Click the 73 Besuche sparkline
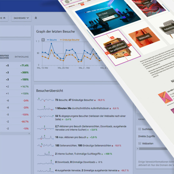Screen dimensions: 174x174 (45, 100)
